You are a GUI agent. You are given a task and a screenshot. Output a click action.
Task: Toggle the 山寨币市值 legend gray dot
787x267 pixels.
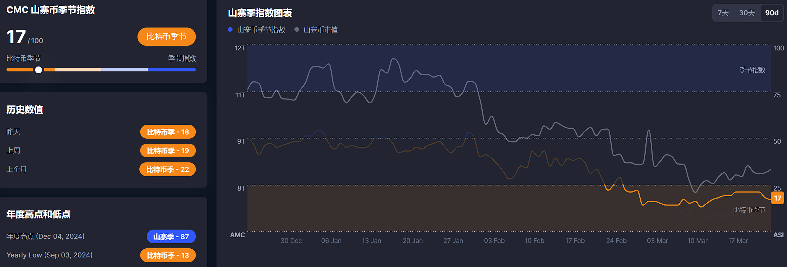coord(297,29)
